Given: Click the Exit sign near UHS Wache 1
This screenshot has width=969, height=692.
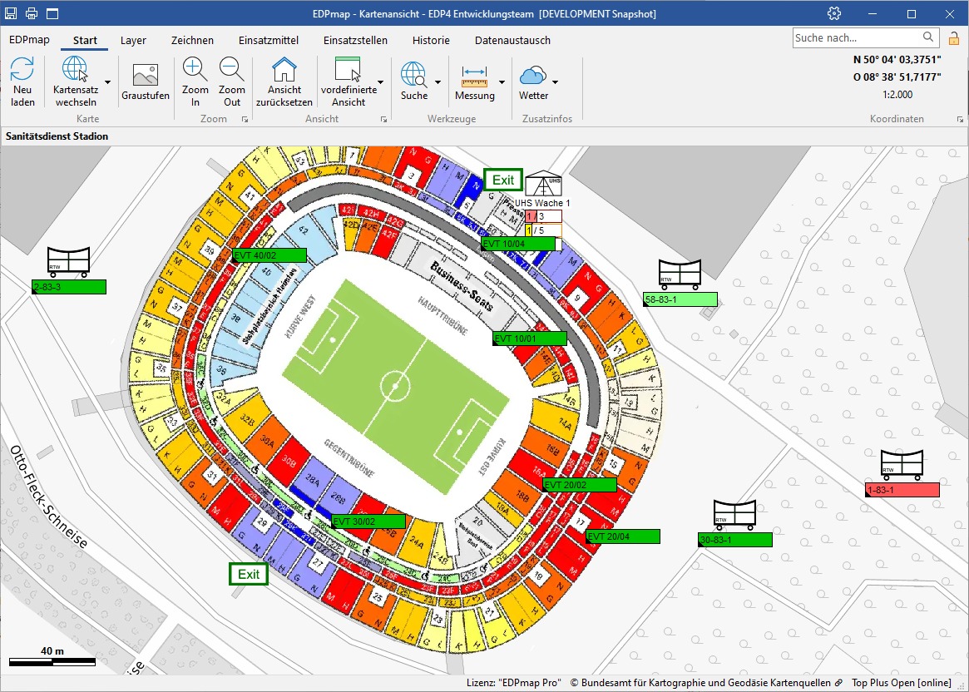Looking at the screenshot, I should (x=503, y=180).
